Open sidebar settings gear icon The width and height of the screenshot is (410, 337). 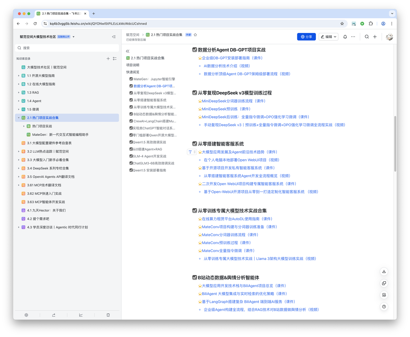click(x=26, y=315)
